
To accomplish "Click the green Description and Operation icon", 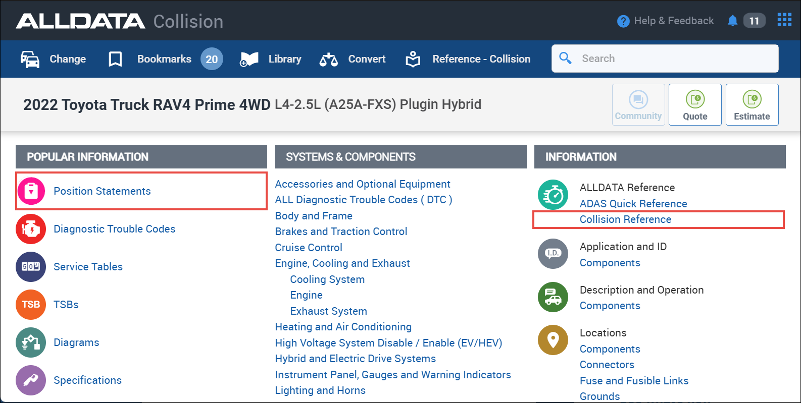I will pyautogui.click(x=553, y=297).
